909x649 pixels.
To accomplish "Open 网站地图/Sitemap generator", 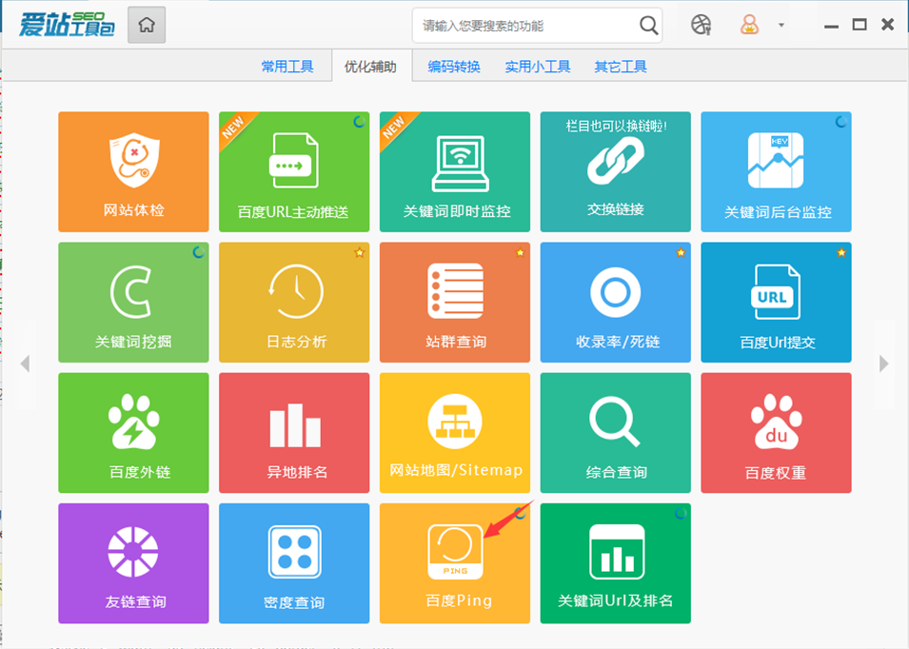I will (455, 432).
